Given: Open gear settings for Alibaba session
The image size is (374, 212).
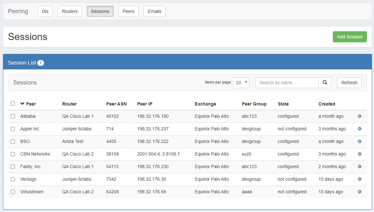Looking at the screenshot, I should 359,116.
